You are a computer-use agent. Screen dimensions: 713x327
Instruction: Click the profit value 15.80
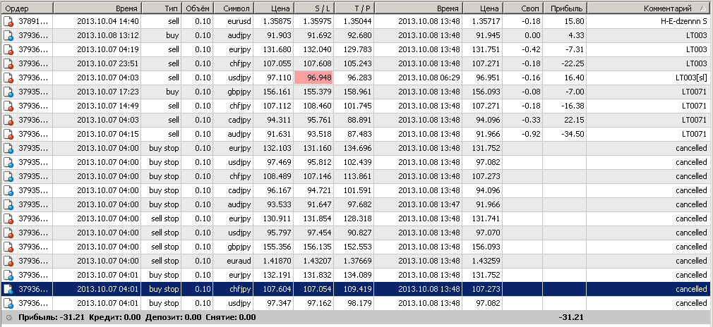coord(575,21)
